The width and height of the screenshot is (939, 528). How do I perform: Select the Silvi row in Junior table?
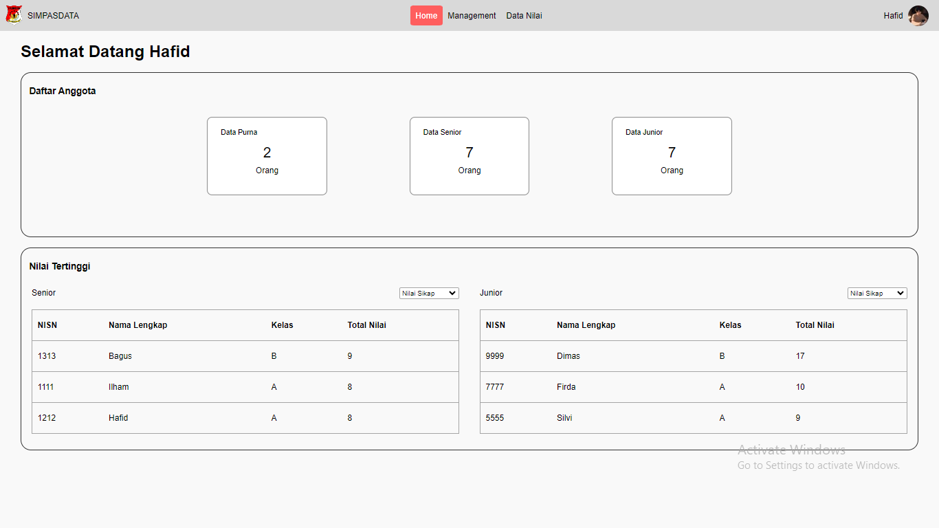point(564,418)
